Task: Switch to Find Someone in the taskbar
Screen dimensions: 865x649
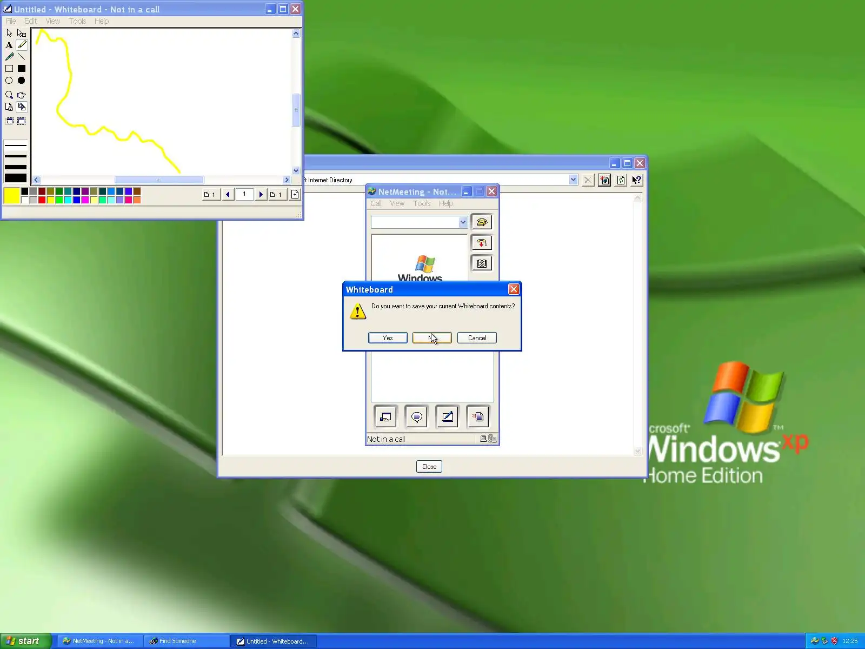Action: pyautogui.click(x=187, y=641)
